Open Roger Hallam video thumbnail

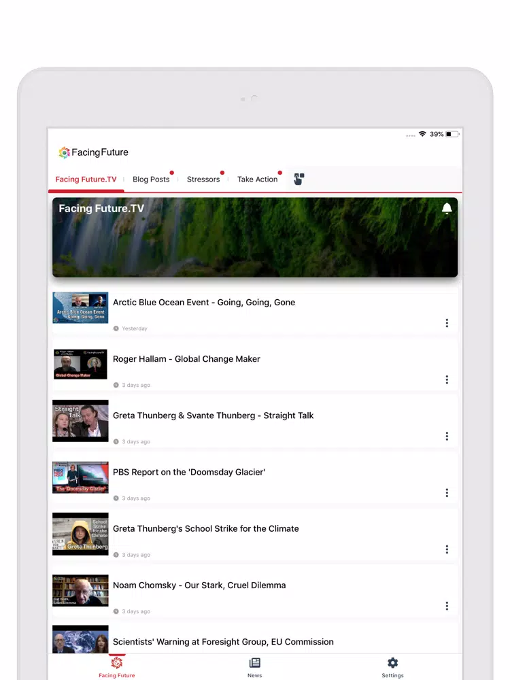tap(80, 364)
